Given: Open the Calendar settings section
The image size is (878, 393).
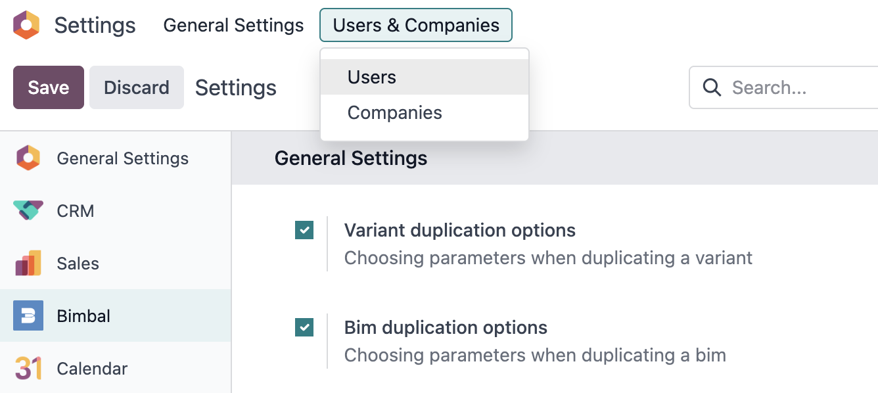Looking at the screenshot, I should tap(116, 369).
